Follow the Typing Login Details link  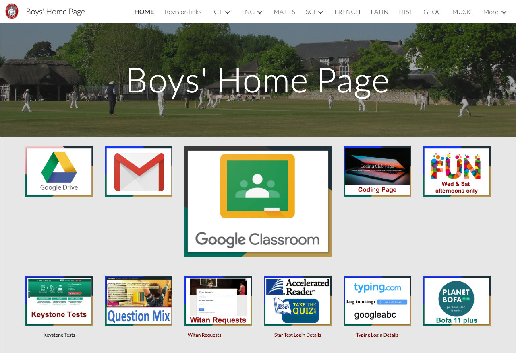tap(377, 335)
